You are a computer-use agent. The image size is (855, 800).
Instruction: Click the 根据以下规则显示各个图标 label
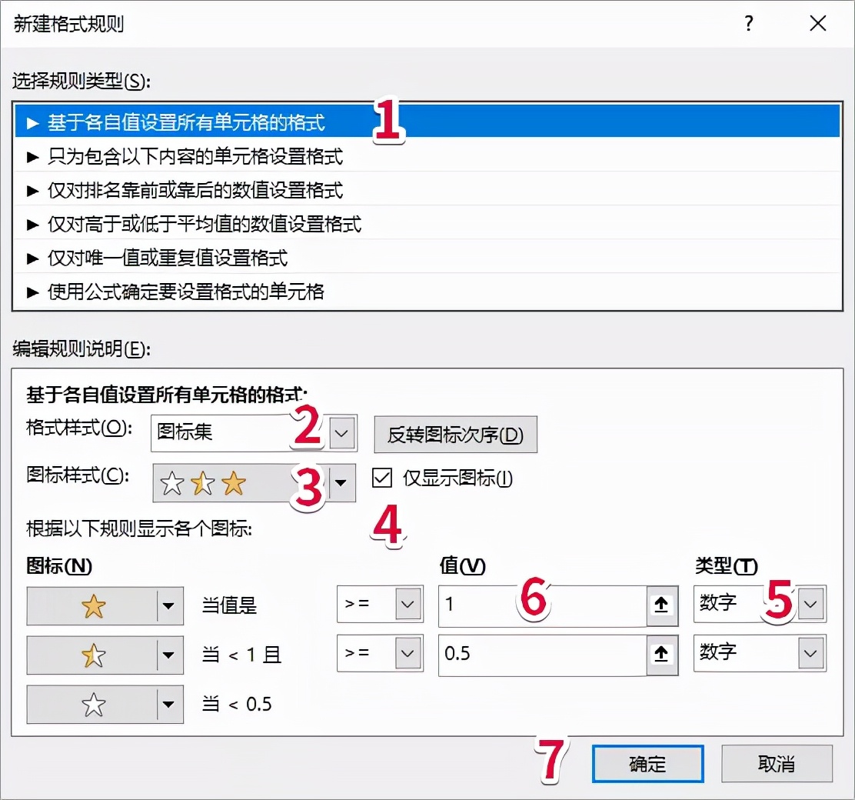click(x=139, y=528)
